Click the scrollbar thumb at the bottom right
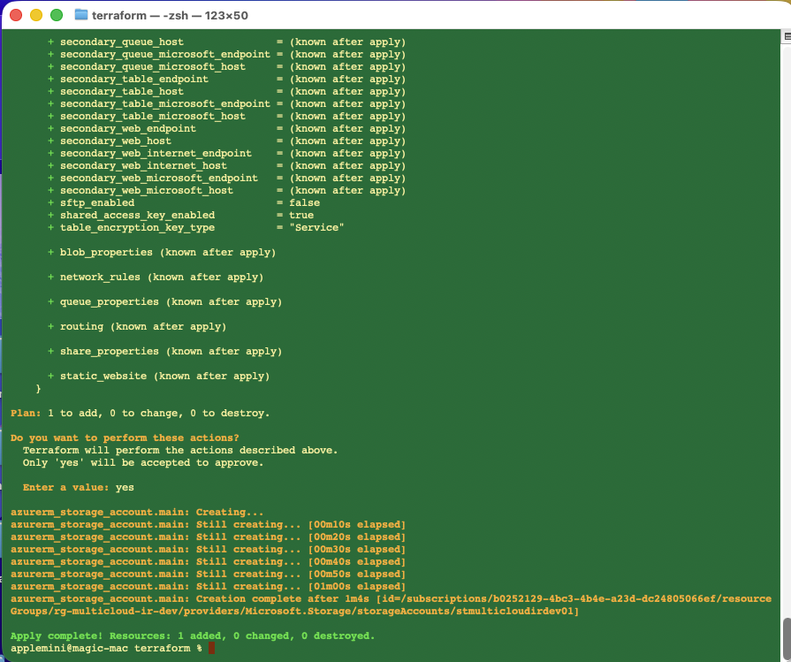The image size is (791, 662). 787,637
